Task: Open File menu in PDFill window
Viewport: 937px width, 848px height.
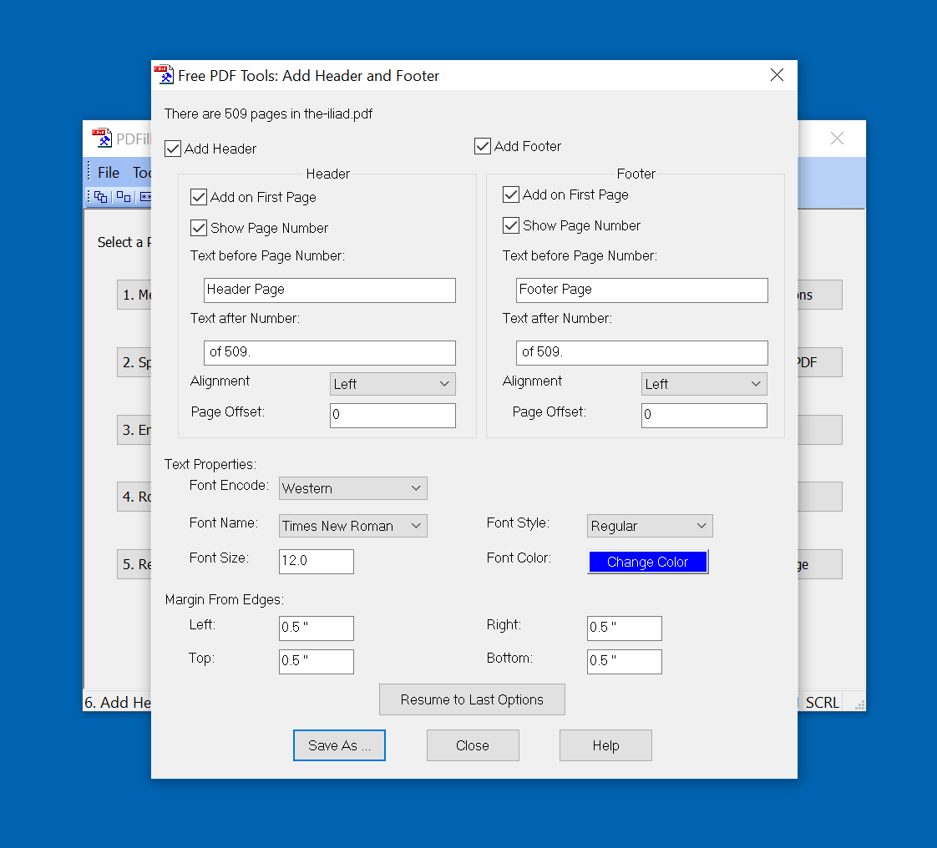Action: tap(109, 173)
